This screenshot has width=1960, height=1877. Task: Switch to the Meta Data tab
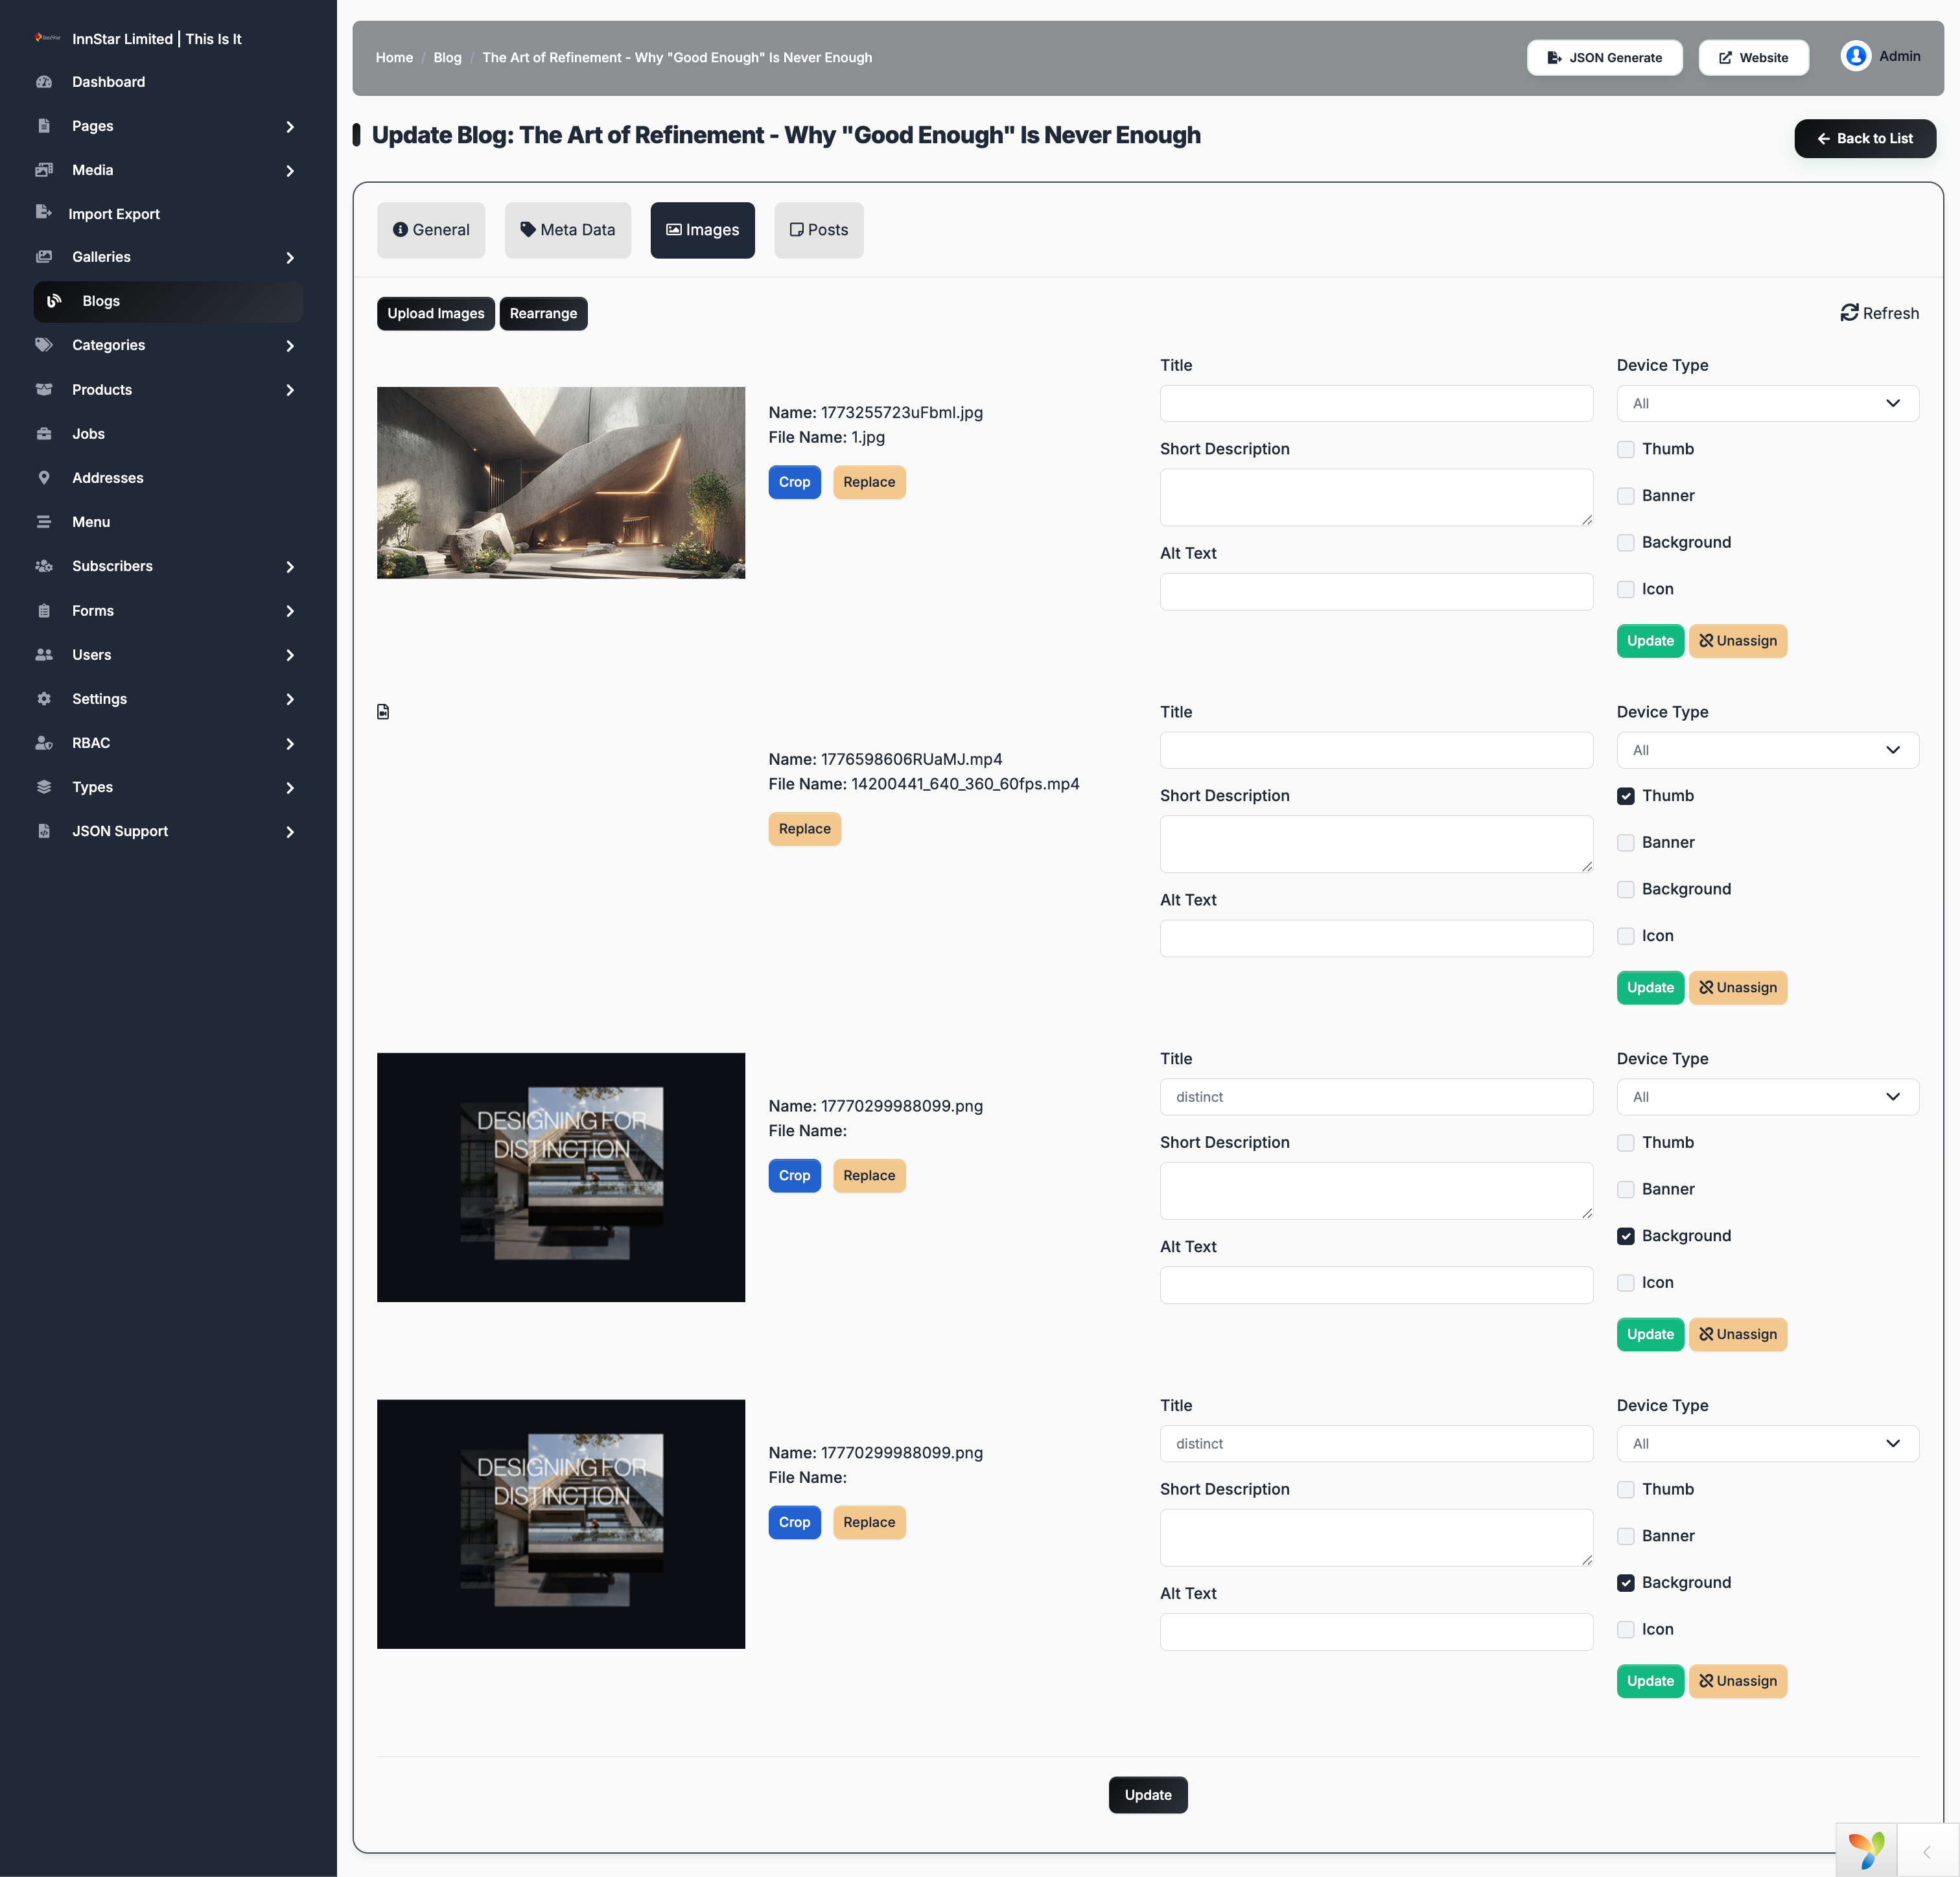(x=567, y=230)
